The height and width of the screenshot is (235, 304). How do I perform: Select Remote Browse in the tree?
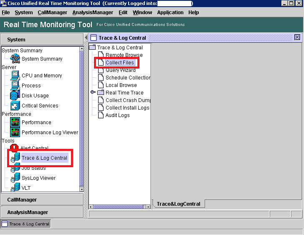[x=124, y=55]
